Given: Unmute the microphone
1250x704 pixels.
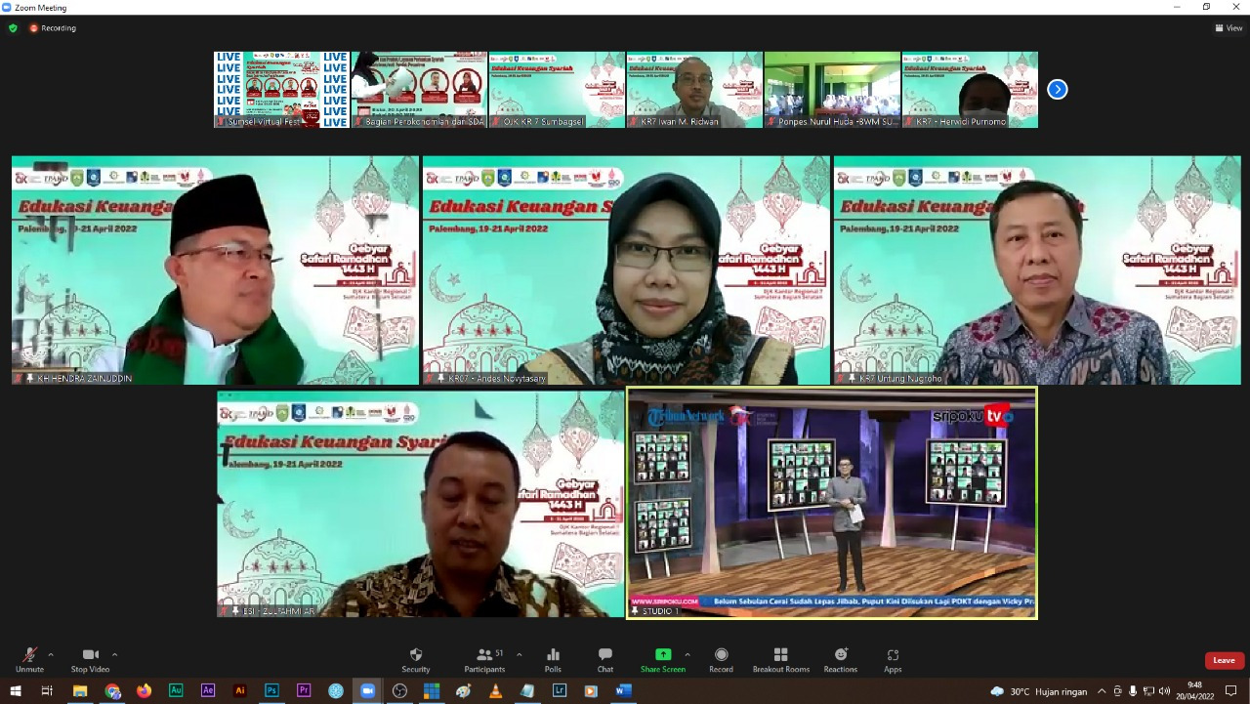Looking at the screenshot, I should tap(29, 659).
